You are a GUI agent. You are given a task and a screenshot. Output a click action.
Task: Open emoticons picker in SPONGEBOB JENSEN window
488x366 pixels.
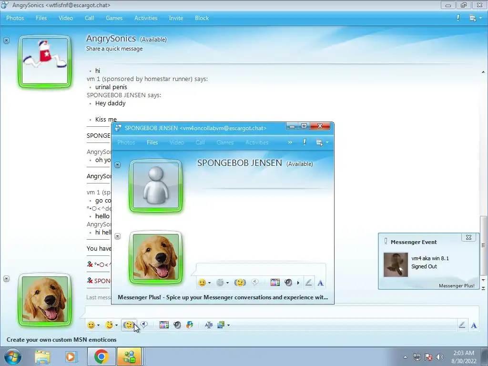point(202,283)
